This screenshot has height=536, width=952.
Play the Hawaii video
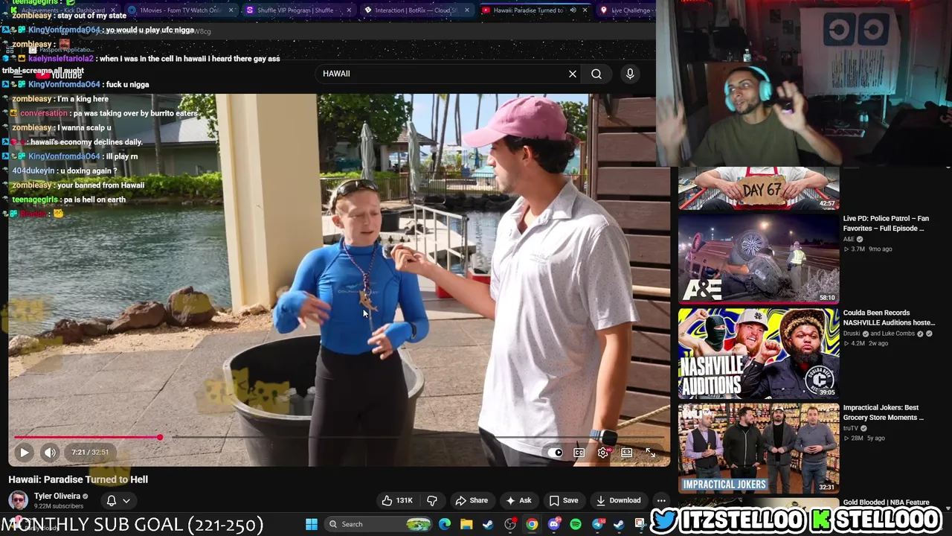pos(24,452)
